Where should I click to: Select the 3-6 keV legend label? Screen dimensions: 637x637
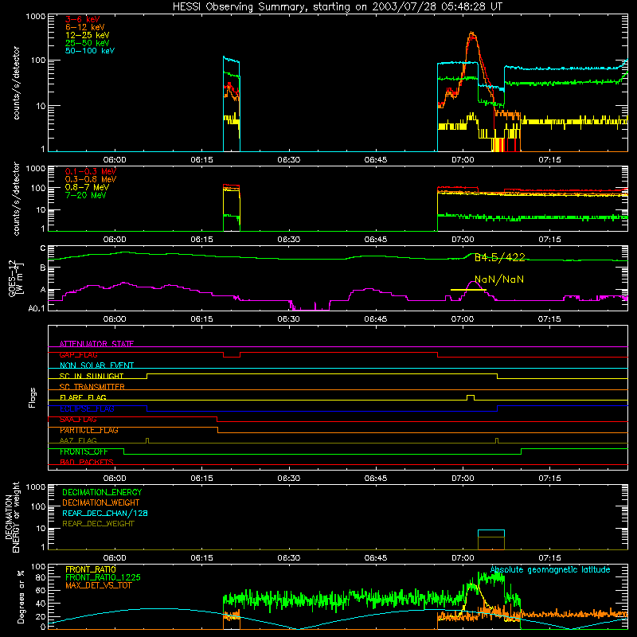coord(83,19)
